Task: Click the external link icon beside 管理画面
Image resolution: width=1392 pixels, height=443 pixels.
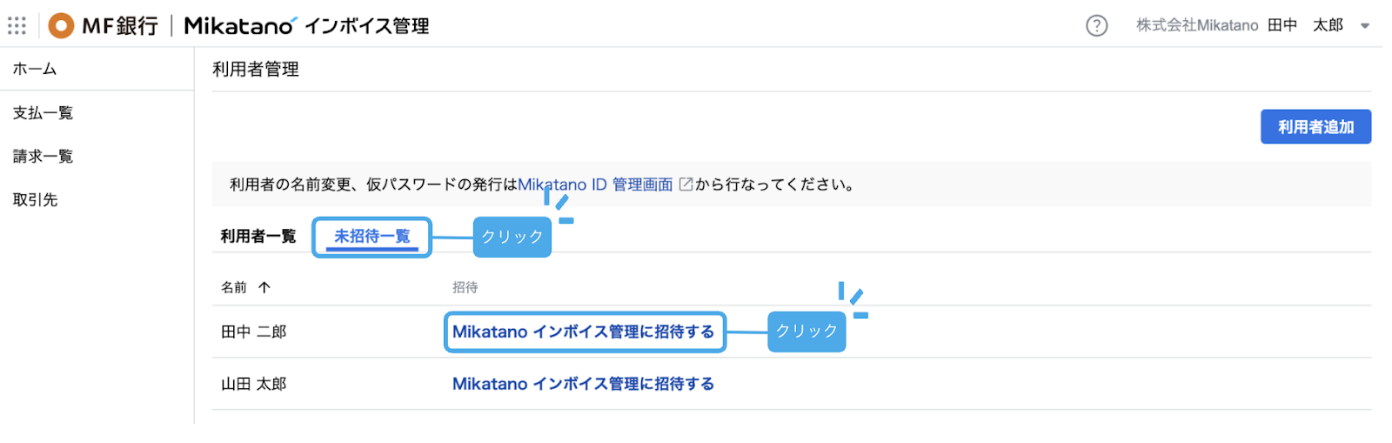Action: tap(686, 185)
